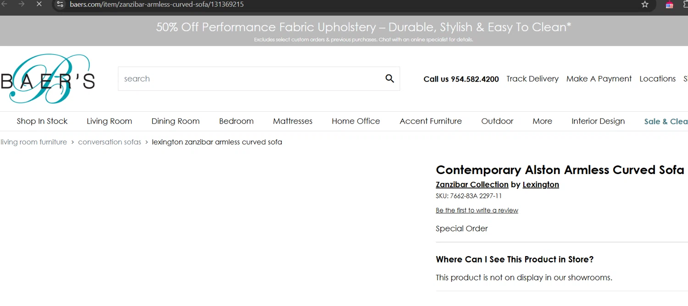Open More menu
Image resolution: width=688 pixels, height=306 pixels.
coord(542,121)
